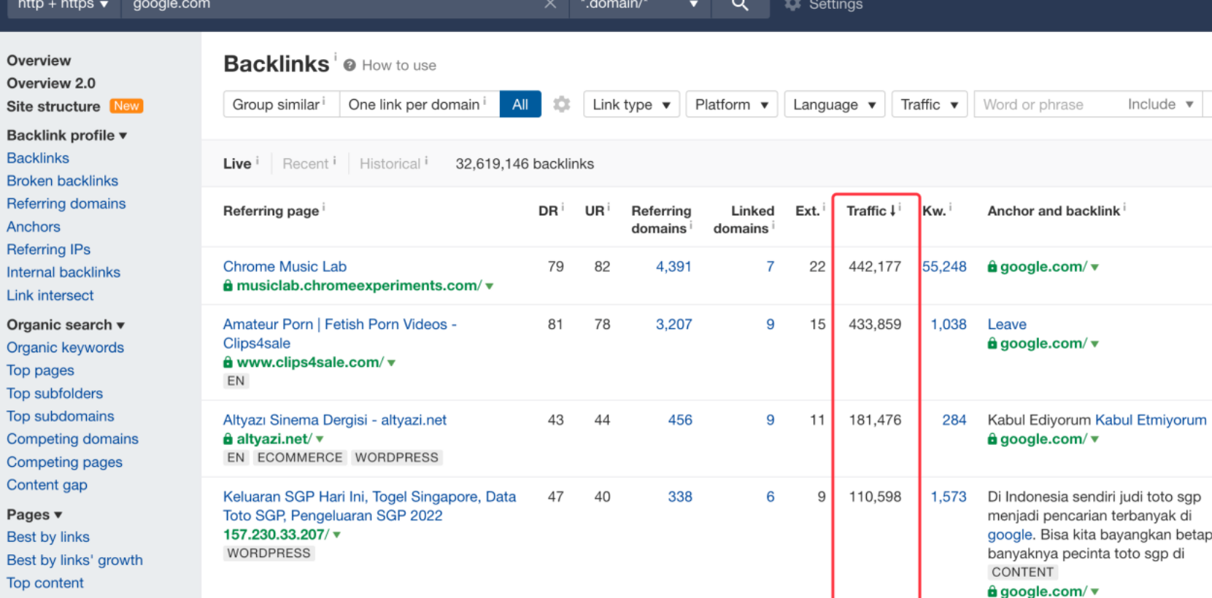Viewport: 1212px width, 598px height.
Task: Click the search magnifier icon
Action: tap(740, 5)
